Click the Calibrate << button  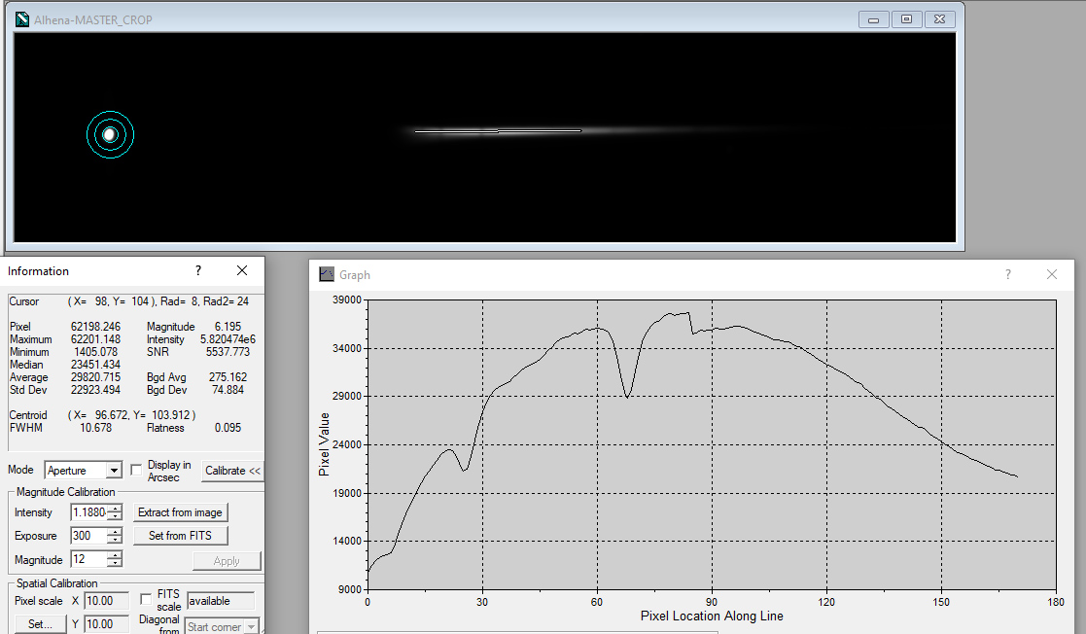(x=232, y=471)
